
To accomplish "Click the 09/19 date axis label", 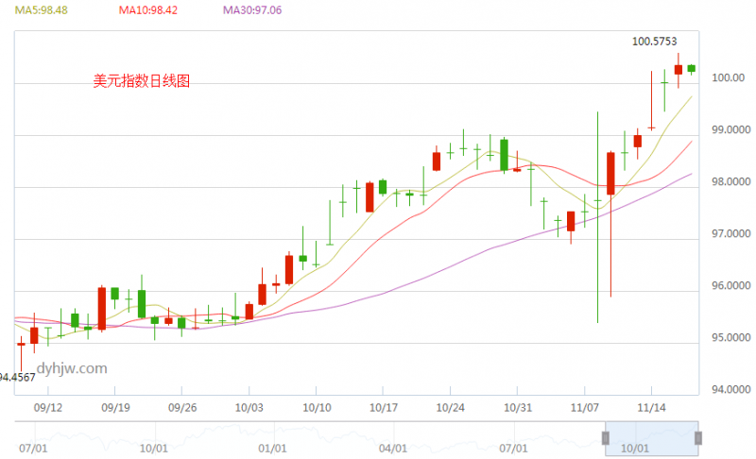I will click(x=115, y=407).
